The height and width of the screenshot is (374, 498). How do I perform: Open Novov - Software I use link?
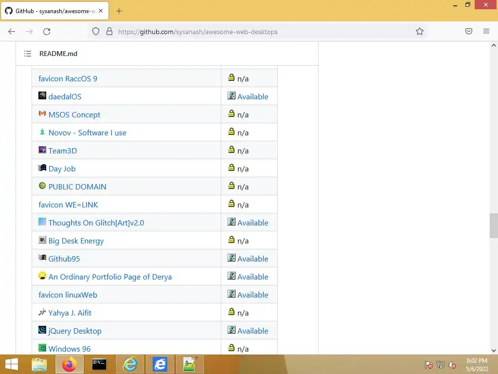[88, 132]
